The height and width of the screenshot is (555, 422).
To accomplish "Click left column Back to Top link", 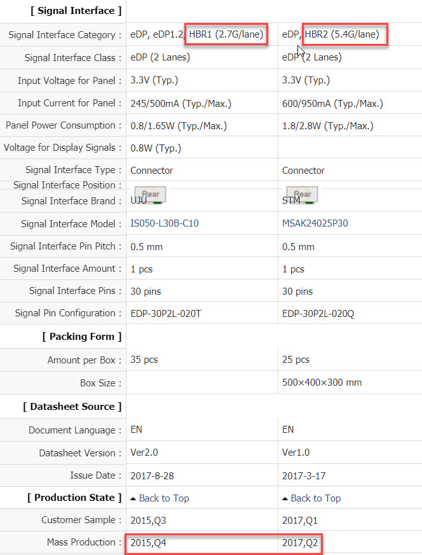I will (164, 498).
